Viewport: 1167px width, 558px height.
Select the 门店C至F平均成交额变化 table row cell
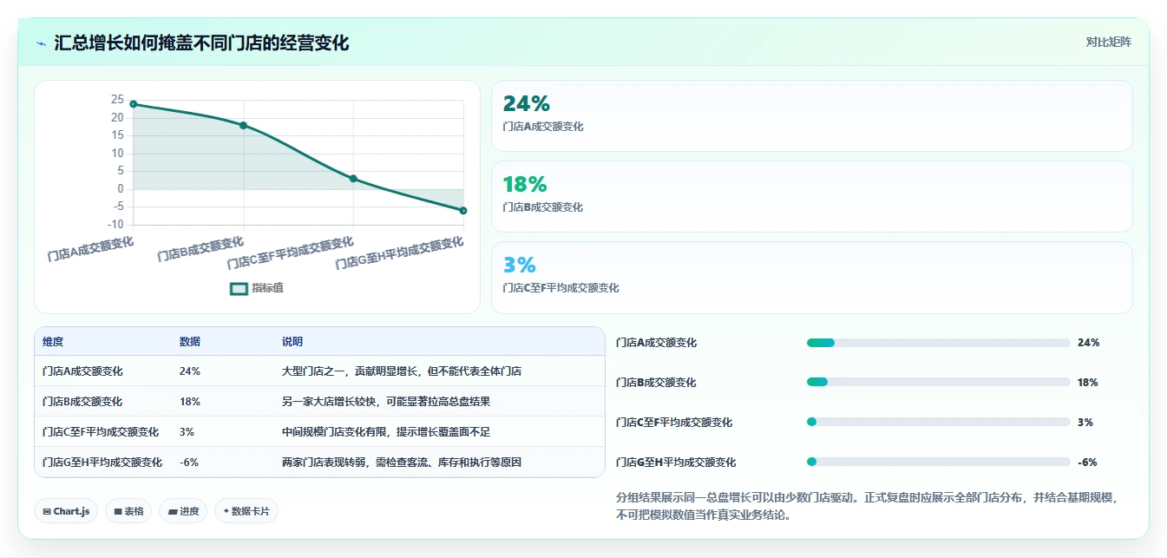pos(101,432)
